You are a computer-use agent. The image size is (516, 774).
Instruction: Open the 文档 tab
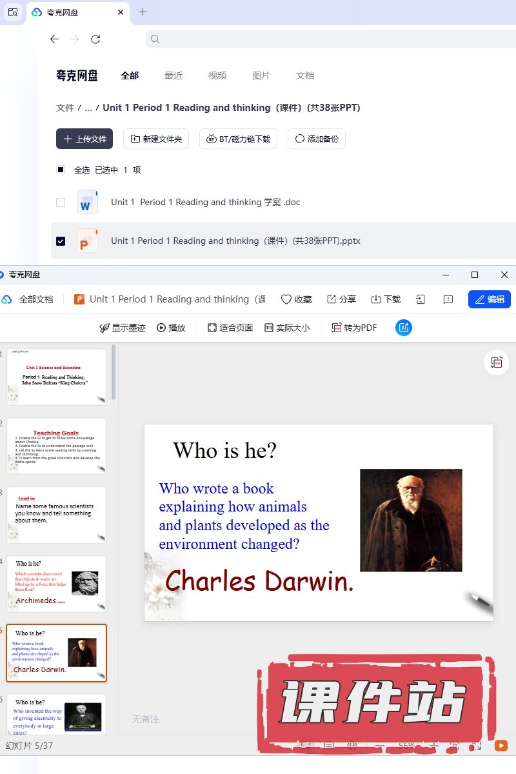305,75
